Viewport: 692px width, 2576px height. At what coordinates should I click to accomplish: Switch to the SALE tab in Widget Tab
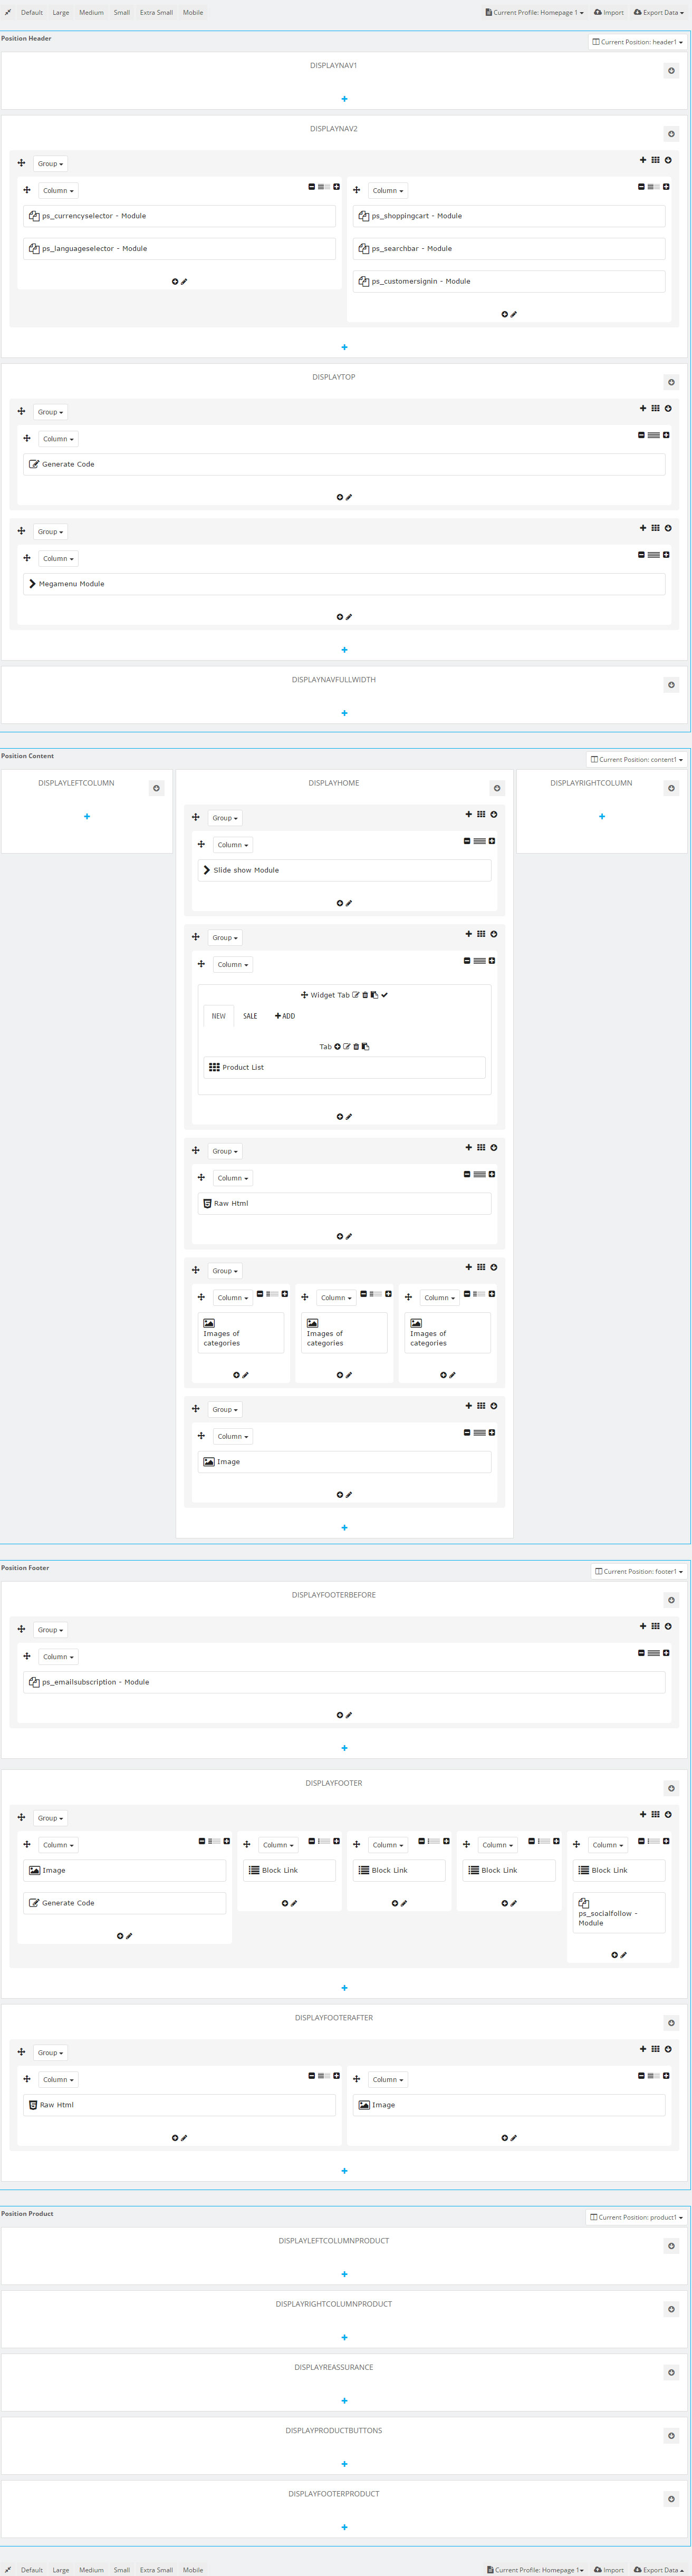tap(250, 1016)
